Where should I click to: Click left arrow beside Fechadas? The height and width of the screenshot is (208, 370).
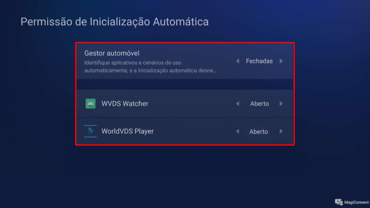point(237,61)
